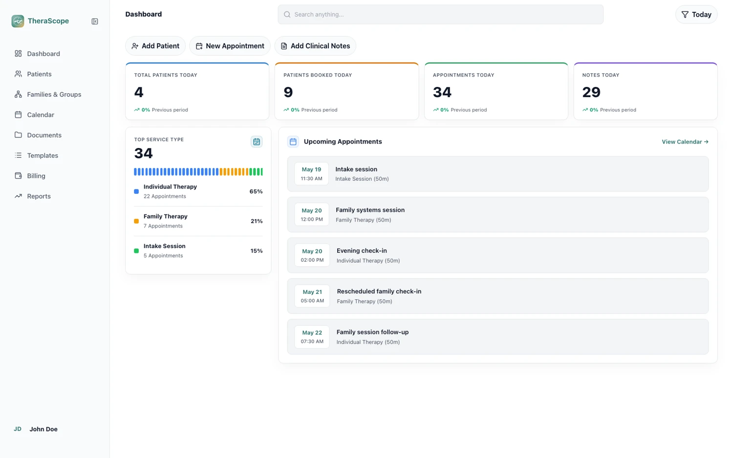The image size is (733, 458).
Task: Click the search magnifier icon
Action: [x=287, y=15]
